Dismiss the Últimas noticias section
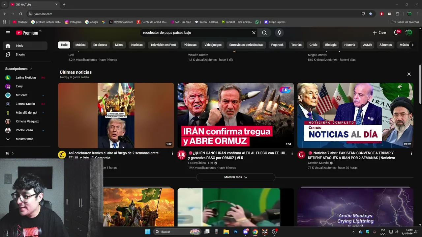 (409, 74)
